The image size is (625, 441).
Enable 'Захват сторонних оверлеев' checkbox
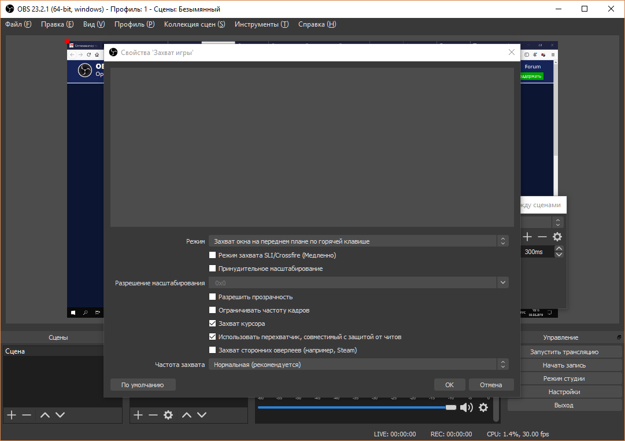tap(212, 350)
